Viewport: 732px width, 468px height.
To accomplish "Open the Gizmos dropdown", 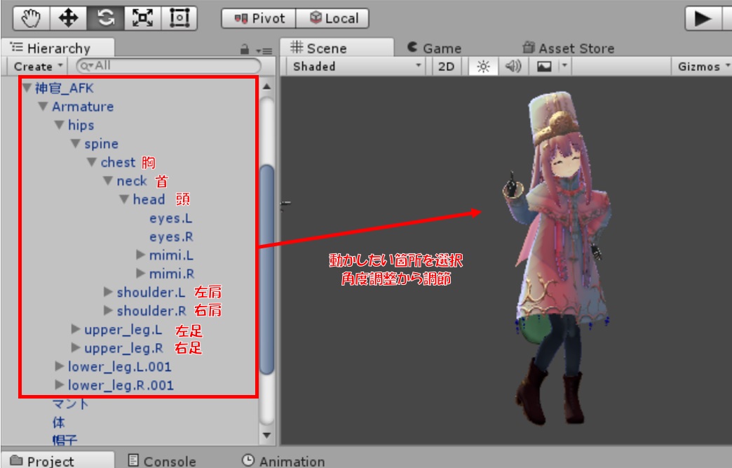I will [703, 67].
